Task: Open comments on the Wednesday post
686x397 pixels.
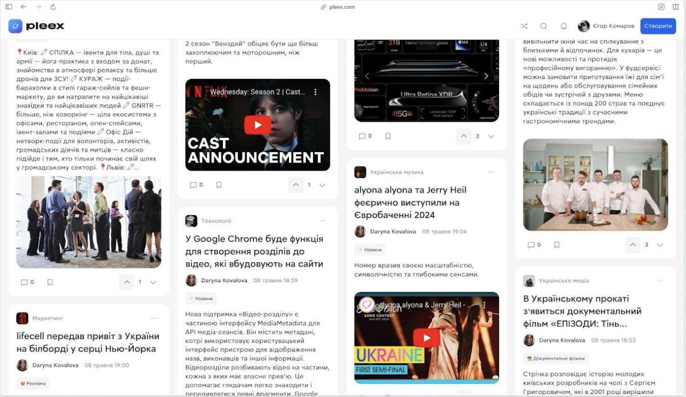Action: tap(196, 185)
